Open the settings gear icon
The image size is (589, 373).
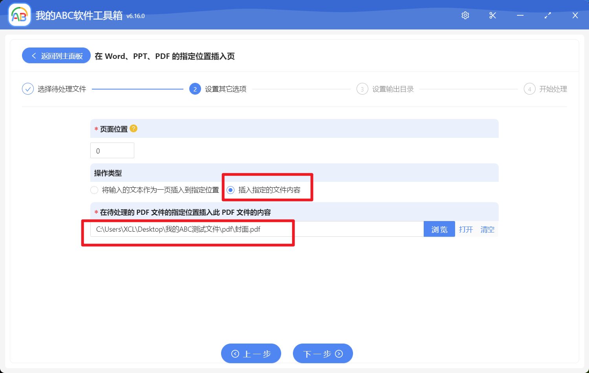coord(465,15)
